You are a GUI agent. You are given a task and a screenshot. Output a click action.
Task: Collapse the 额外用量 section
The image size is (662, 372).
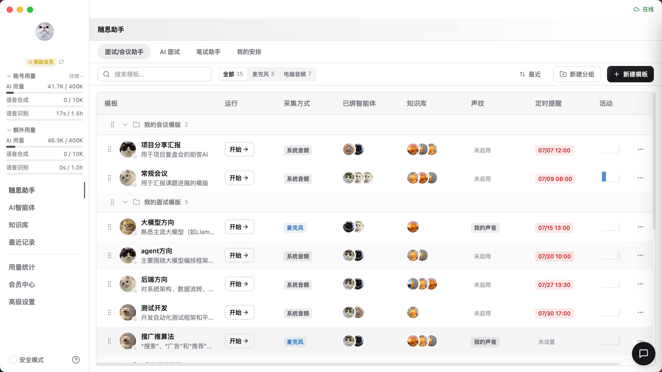[x=9, y=130]
